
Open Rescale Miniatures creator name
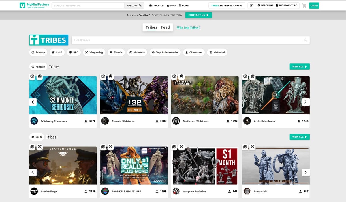tap(123, 121)
